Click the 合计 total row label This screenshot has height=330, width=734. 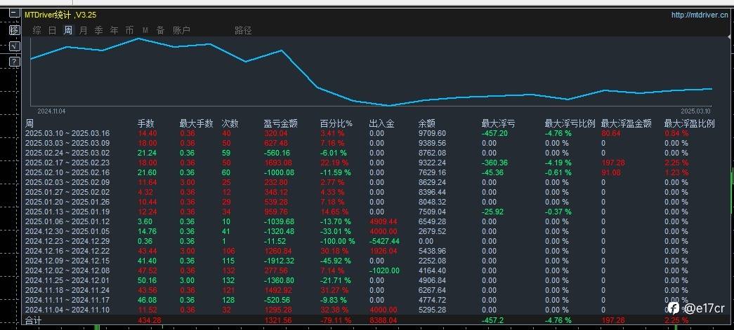click(33, 320)
